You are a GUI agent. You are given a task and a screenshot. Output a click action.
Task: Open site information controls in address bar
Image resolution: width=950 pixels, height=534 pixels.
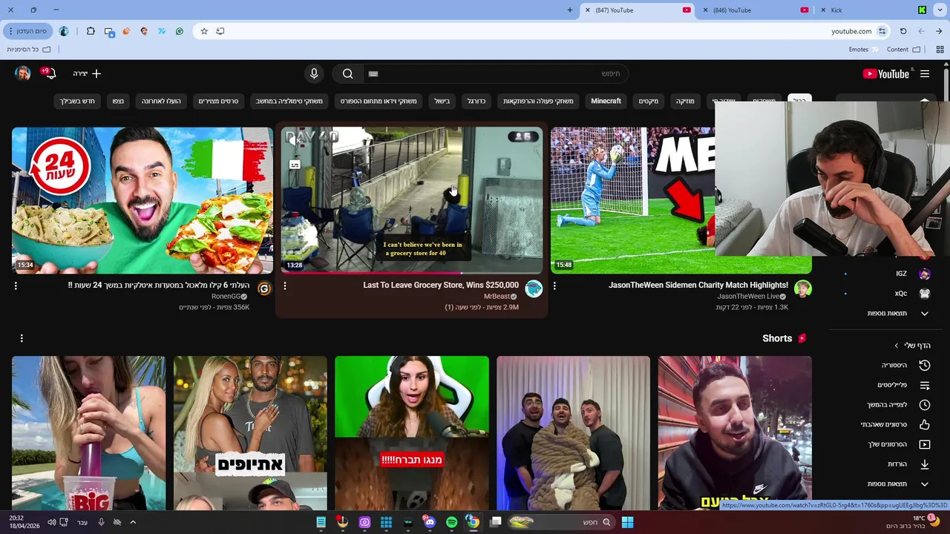point(882,31)
